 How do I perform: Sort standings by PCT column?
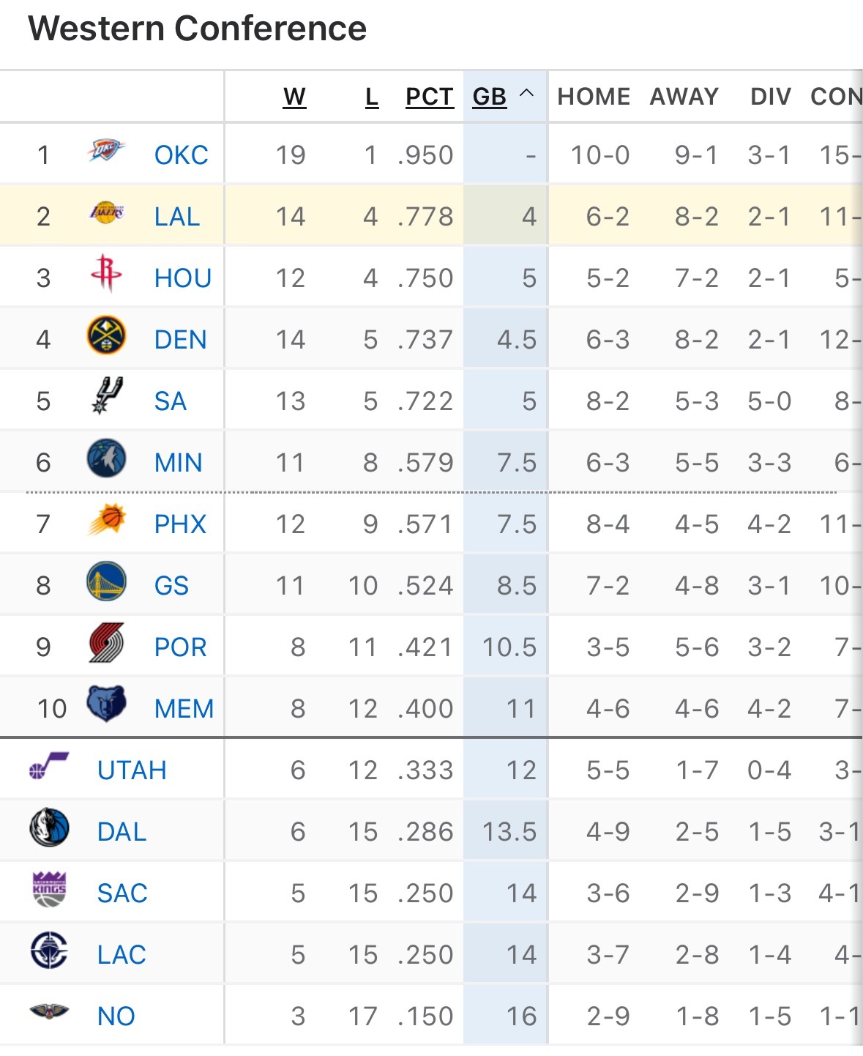click(430, 97)
